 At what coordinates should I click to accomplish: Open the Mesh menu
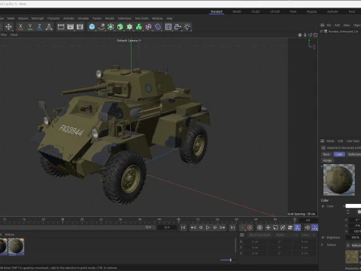[x=11, y=18]
